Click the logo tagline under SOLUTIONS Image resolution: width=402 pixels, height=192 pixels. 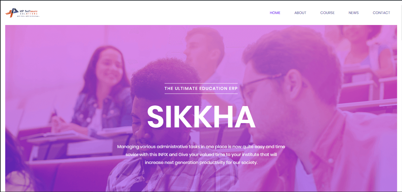28,16
